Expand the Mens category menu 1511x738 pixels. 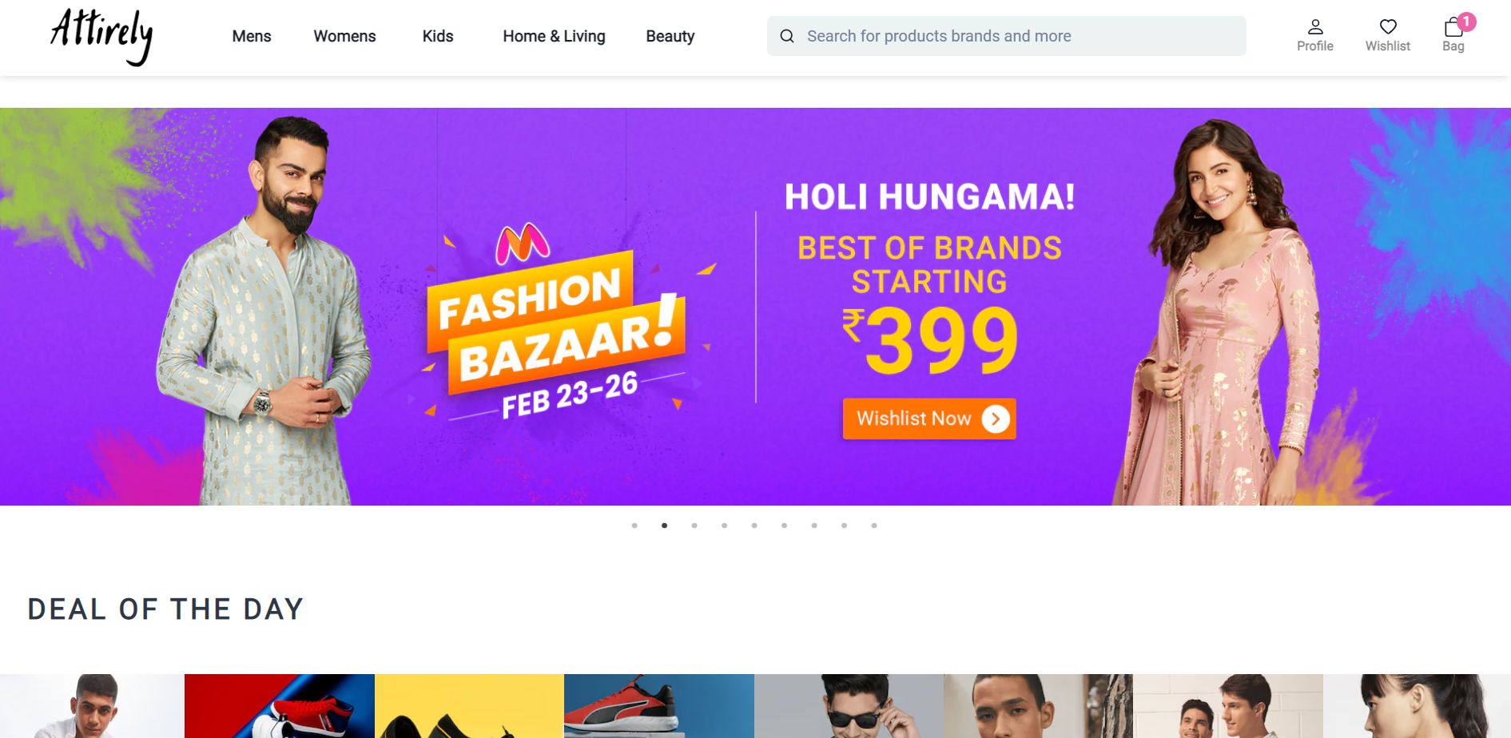tap(252, 36)
